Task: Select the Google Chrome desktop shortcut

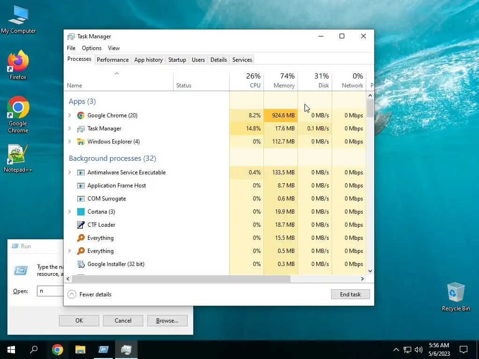Action: point(18,115)
